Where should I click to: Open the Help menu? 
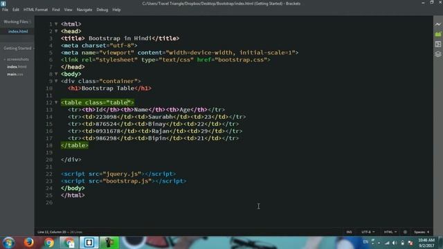pos(116,10)
